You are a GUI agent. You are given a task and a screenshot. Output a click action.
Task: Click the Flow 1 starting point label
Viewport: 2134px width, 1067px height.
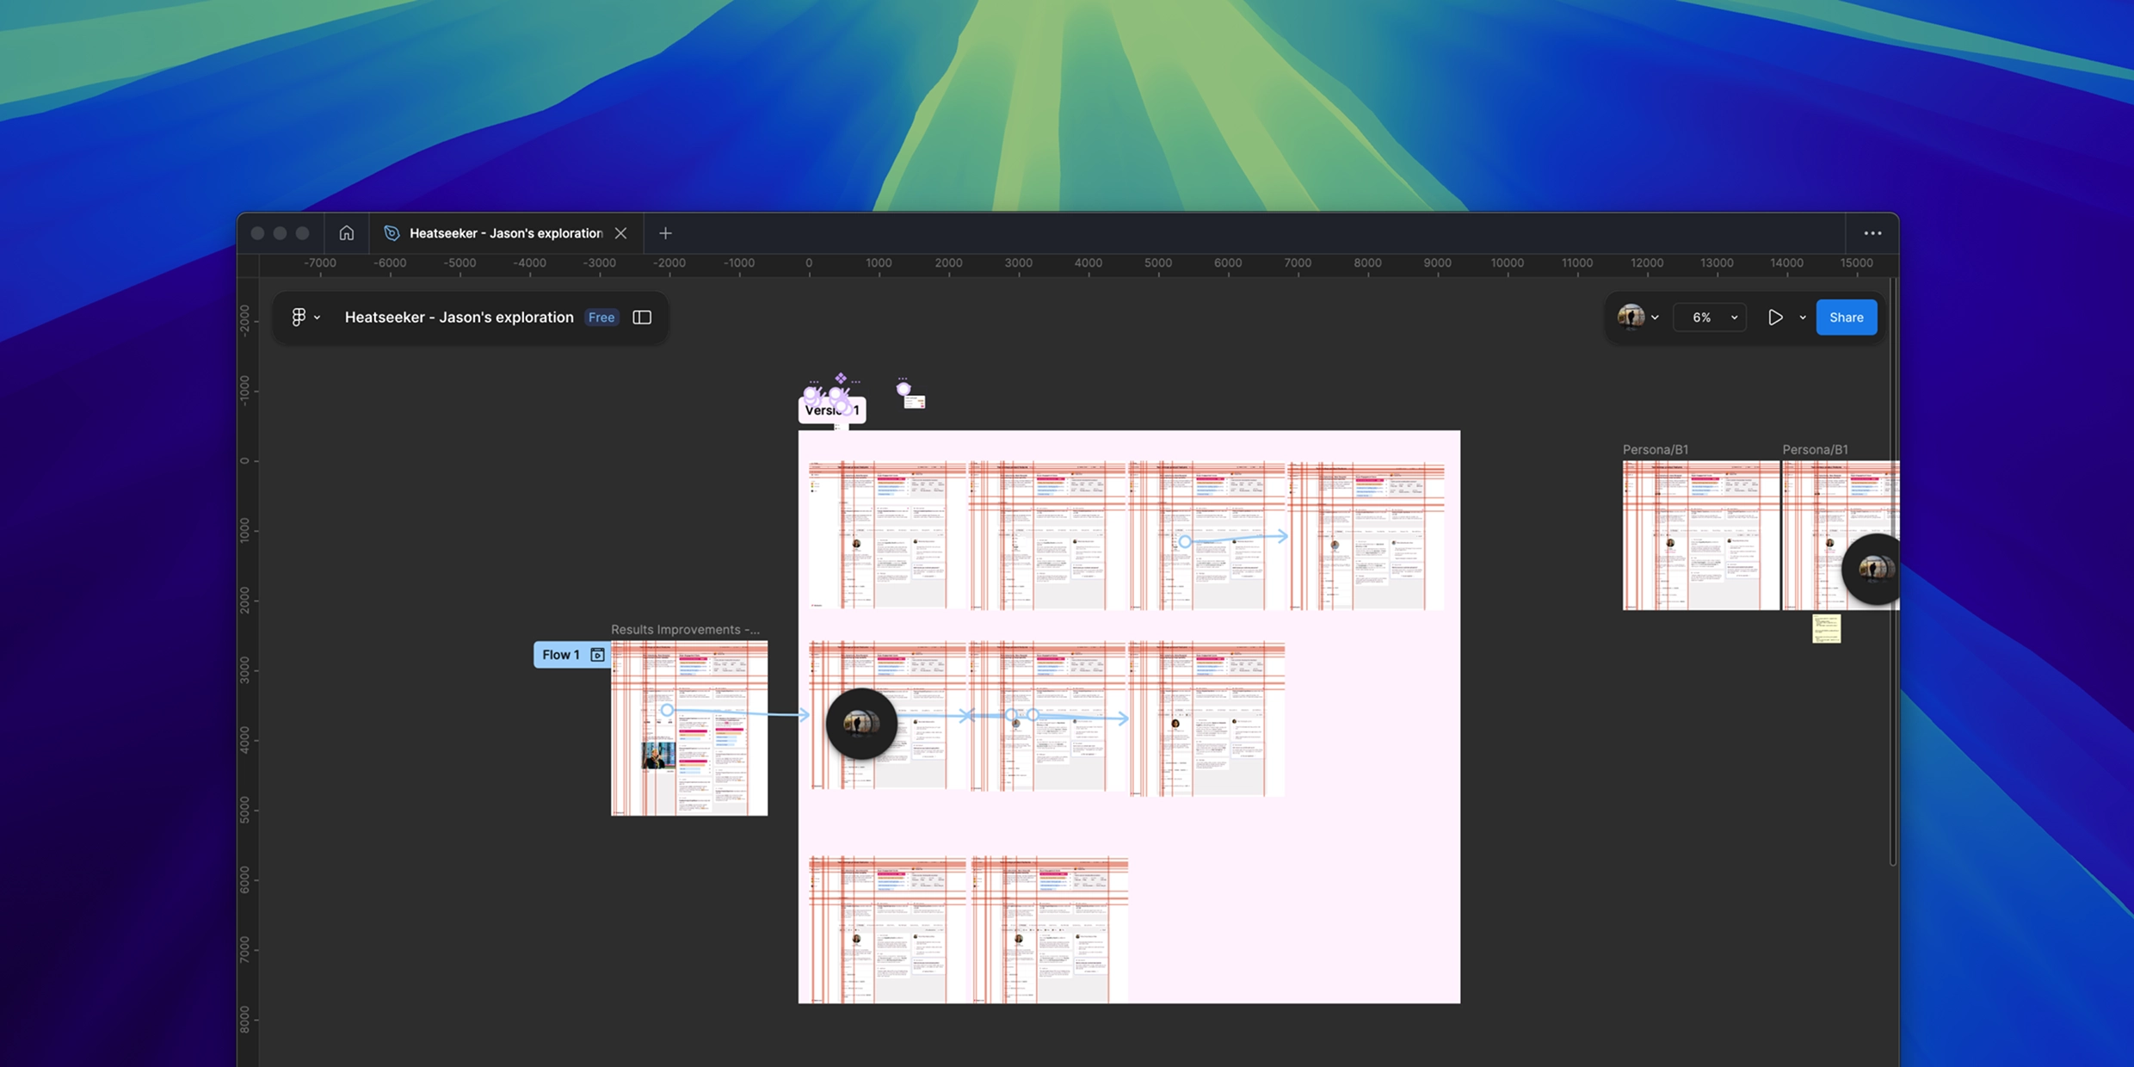tap(560, 655)
